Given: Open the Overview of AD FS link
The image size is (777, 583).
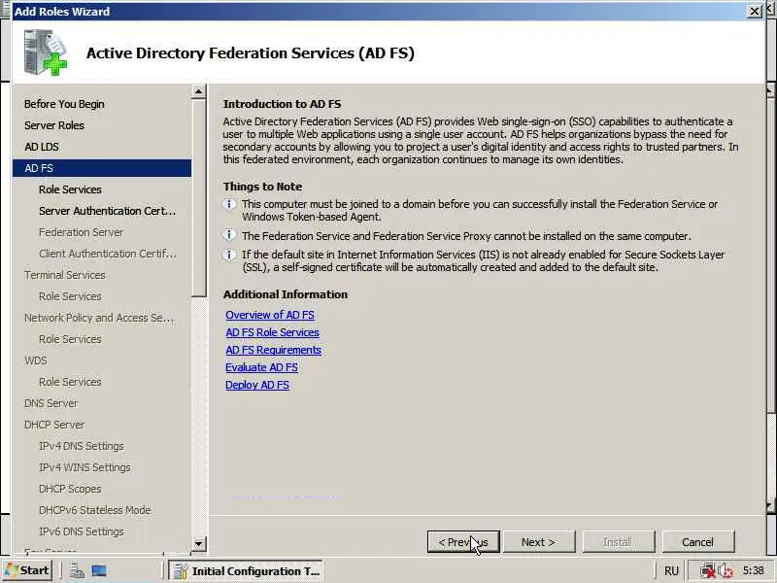Looking at the screenshot, I should pos(270,315).
